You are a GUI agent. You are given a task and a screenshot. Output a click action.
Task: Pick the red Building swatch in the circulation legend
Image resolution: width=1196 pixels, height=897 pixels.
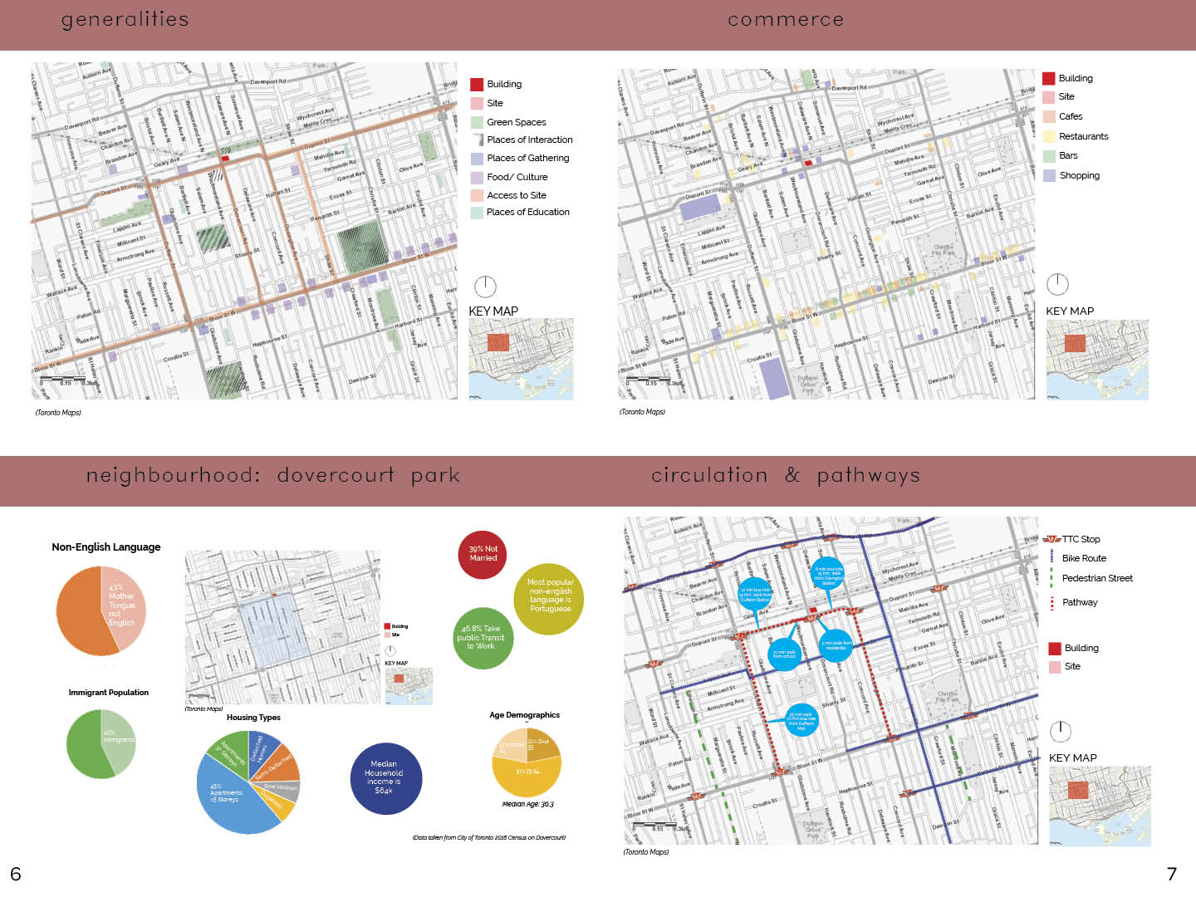[x=1055, y=648]
